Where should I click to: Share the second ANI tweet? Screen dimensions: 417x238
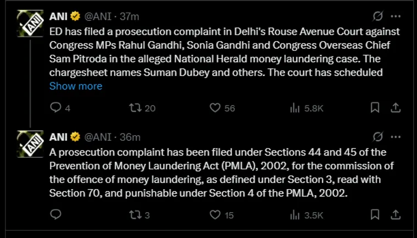tap(394, 214)
